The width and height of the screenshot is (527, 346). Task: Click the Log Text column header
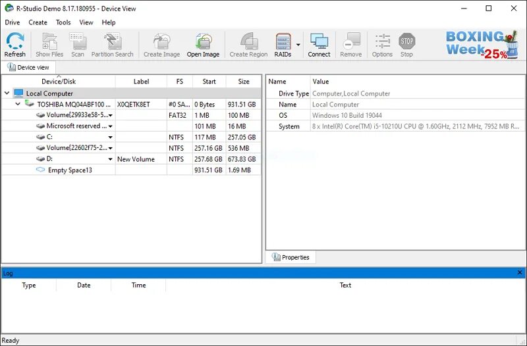pyautogui.click(x=345, y=285)
